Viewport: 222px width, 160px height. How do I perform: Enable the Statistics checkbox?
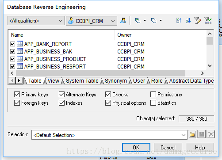coord(153,103)
